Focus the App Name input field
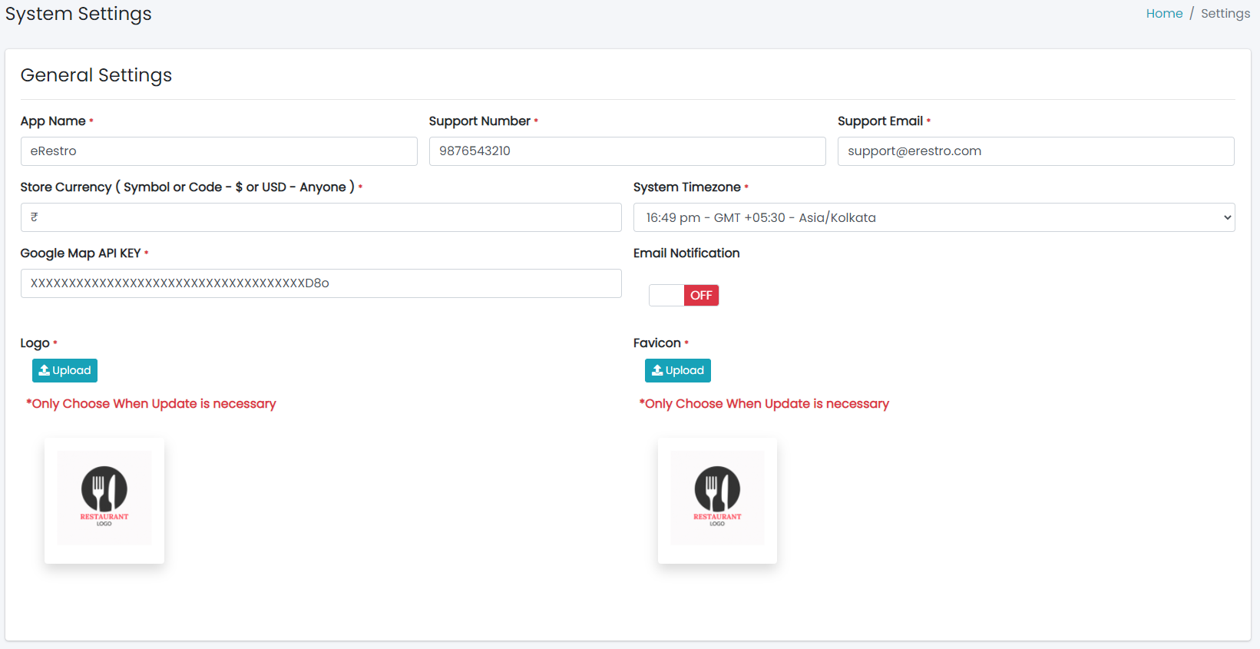 point(219,151)
